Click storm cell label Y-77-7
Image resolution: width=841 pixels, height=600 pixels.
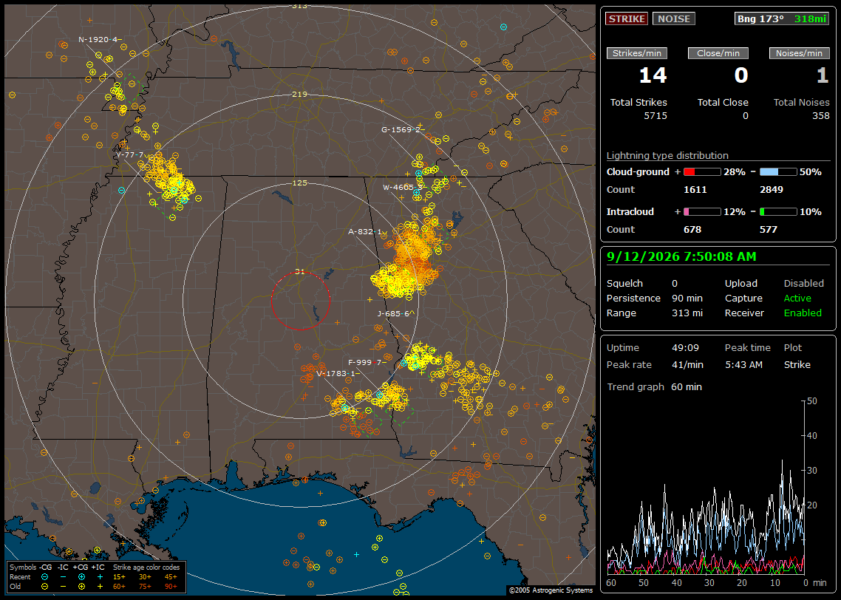130,155
